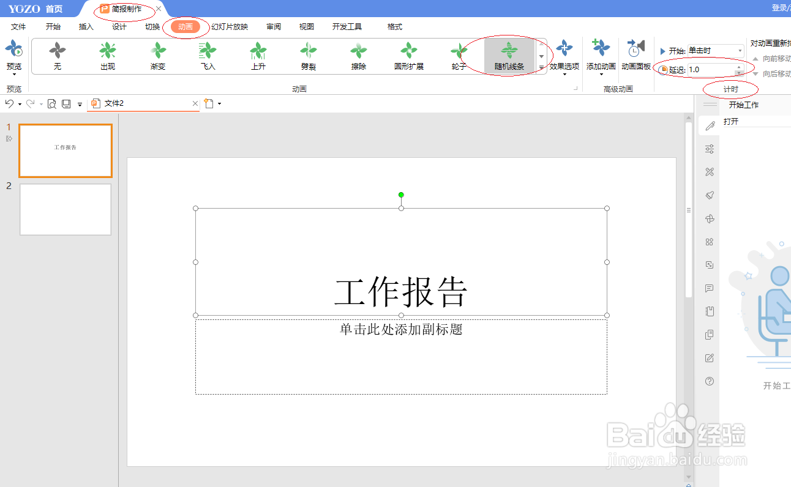Open the copy documents sidebar icon
This screenshot has width=791, height=487.
click(x=710, y=335)
